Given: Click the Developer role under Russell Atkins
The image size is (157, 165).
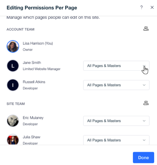Looking at the screenshot, I should pos(30,88).
